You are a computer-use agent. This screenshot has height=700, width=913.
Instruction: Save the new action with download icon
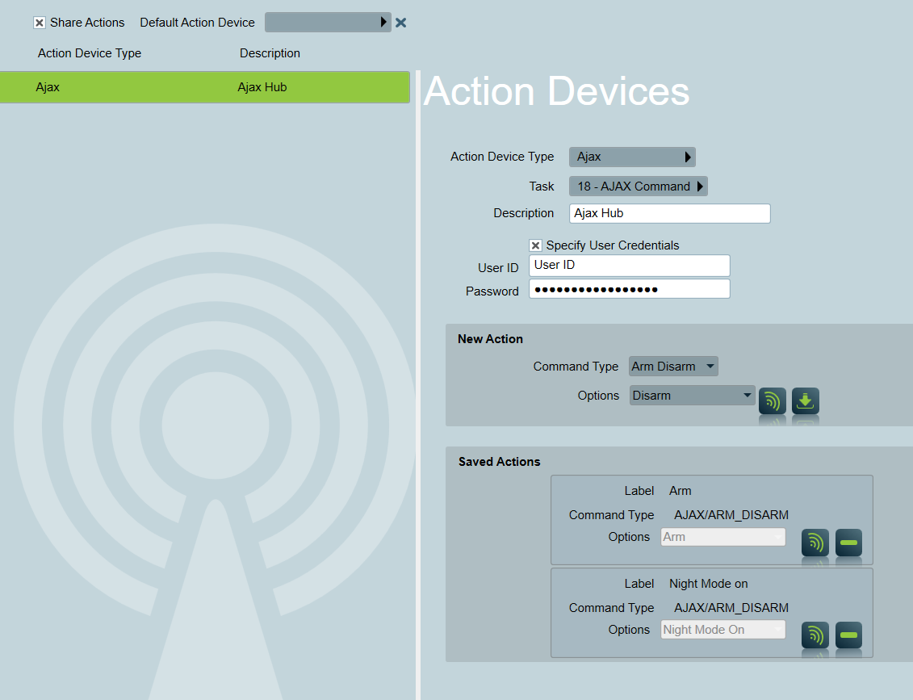tap(806, 400)
